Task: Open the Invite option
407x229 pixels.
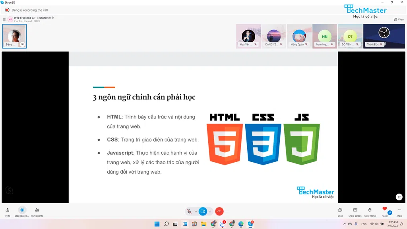Action: coord(7,212)
